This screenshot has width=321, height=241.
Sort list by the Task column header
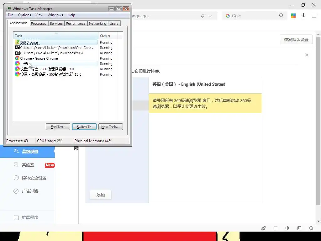pos(56,35)
